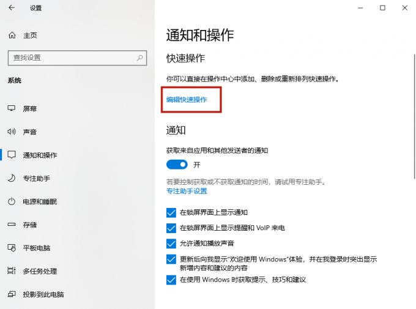Image resolution: width=416 pixels, height=309 pixels.
Task: Uncheck 允许通知播放声音
Action: 171,244
